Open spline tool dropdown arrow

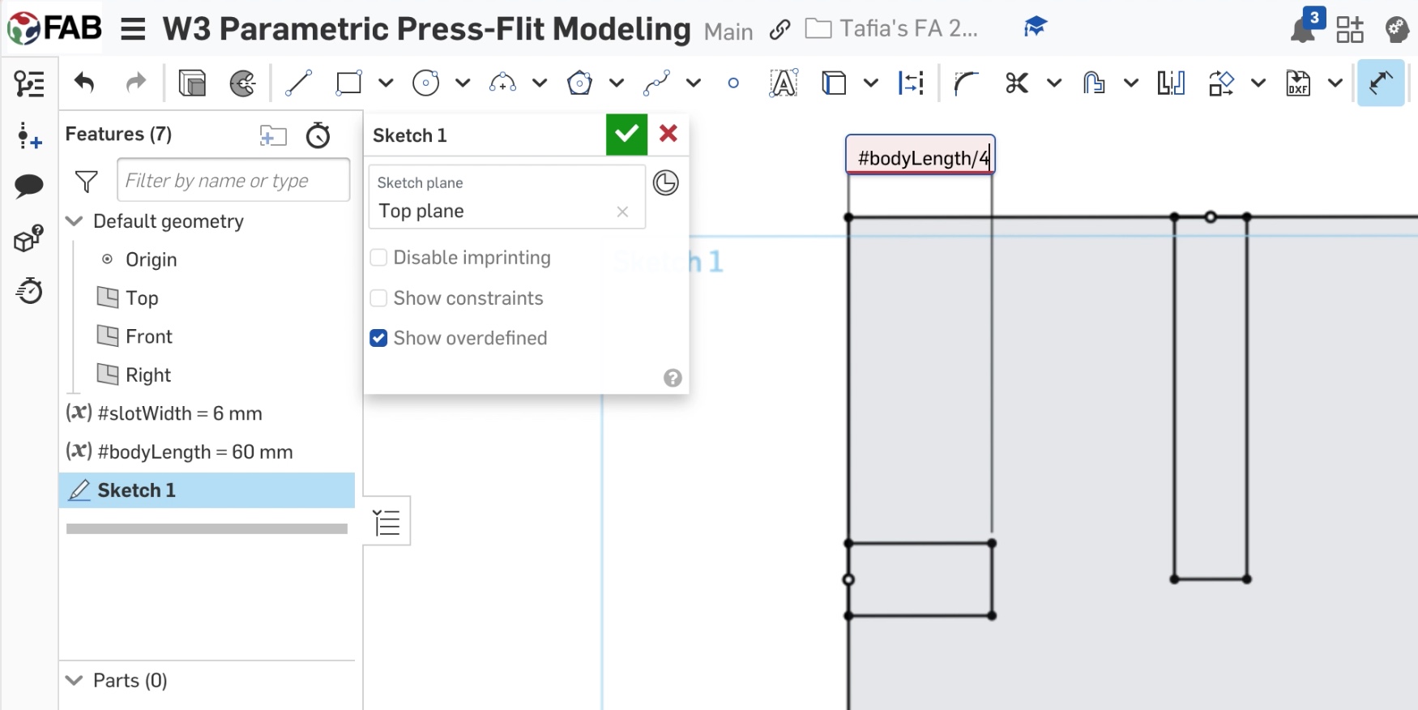[x=694, y=83]
